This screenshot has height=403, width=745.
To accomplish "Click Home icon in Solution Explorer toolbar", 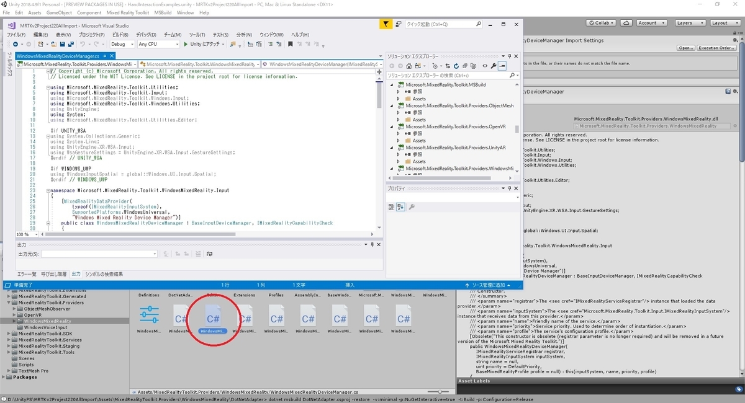I will pyautogui.click(x=409, y=66).
